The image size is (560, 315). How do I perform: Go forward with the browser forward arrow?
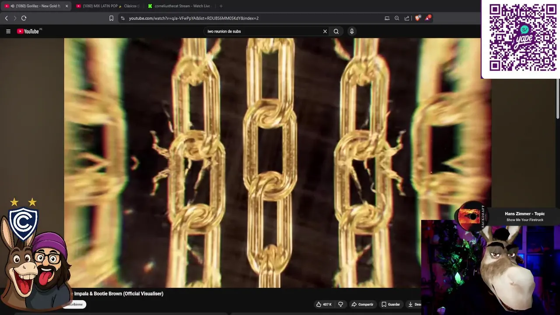click(15, 18)
